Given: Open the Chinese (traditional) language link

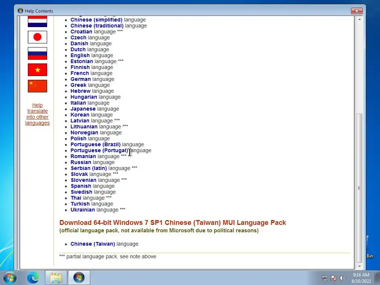Looking at the screenshot, I should click(x=97, y=26).
